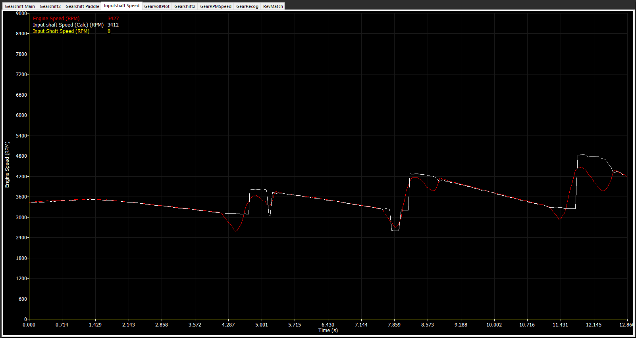This screenshot has height=338, width=636.
Task: Click the Time (s) axis title
Action: click(x=328, y=330)
